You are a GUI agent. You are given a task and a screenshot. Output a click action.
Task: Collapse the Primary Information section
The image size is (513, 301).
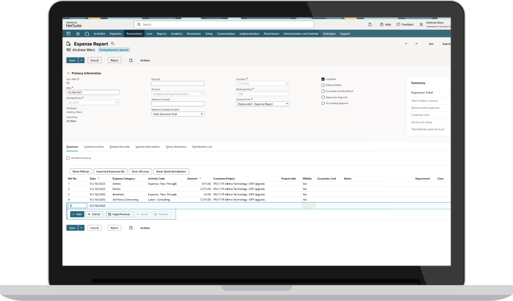(x=68, y=73)
